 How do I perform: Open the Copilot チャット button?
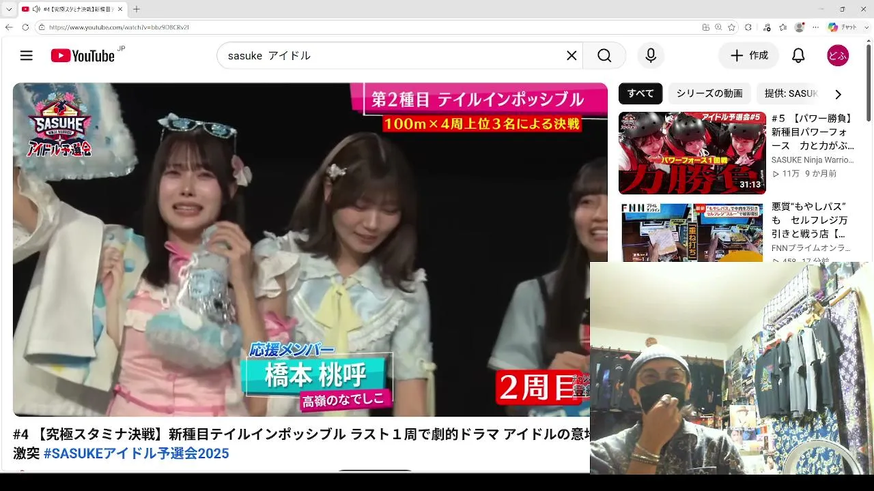(843, 27)
